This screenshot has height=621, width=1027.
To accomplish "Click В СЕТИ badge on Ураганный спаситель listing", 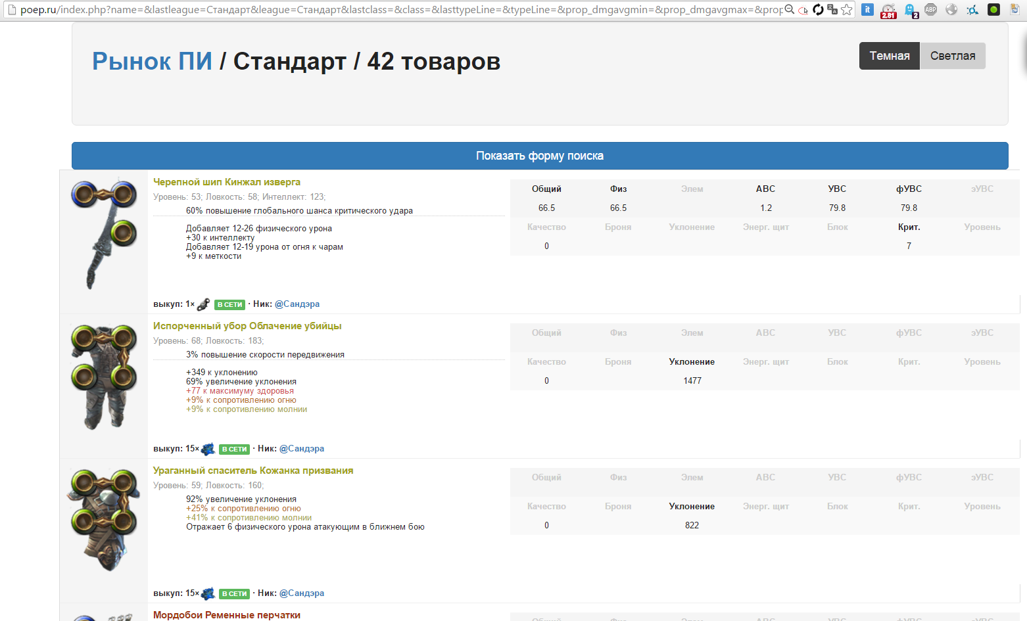I will pos(235,594).
